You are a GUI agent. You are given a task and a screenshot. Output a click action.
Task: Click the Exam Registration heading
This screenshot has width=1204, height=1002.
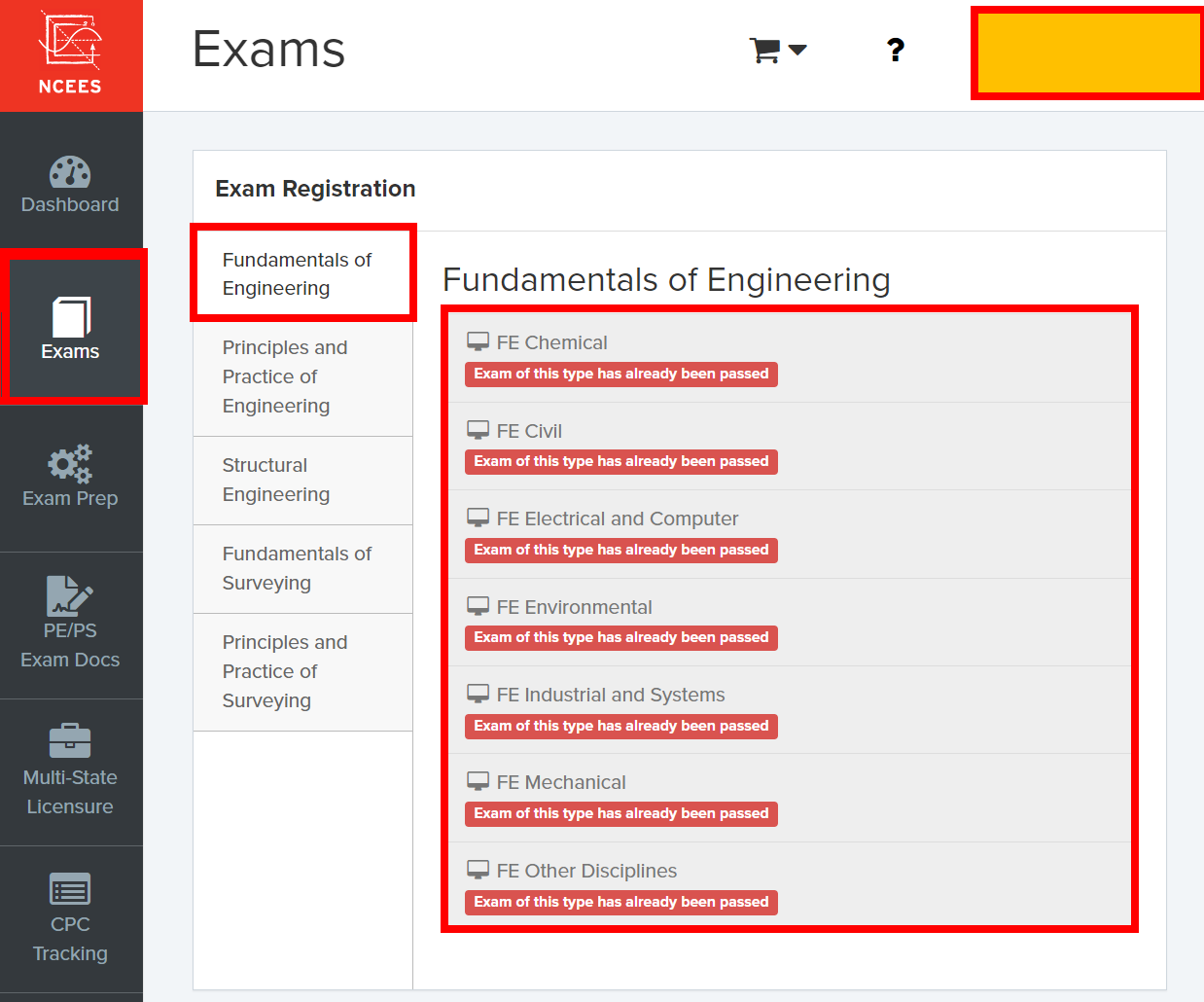(x=315, y=189)
